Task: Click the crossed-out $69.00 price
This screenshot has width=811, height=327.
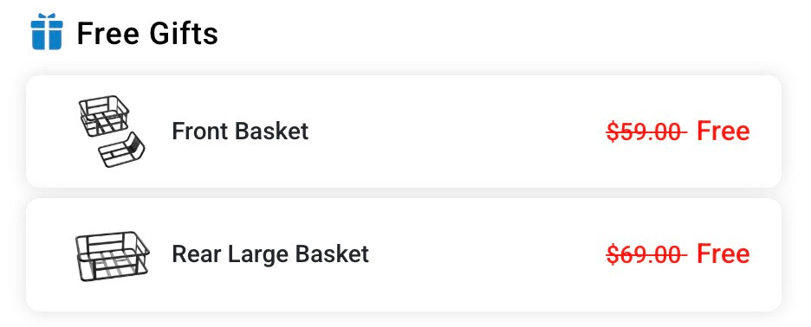Action: (x=646, y=254)
